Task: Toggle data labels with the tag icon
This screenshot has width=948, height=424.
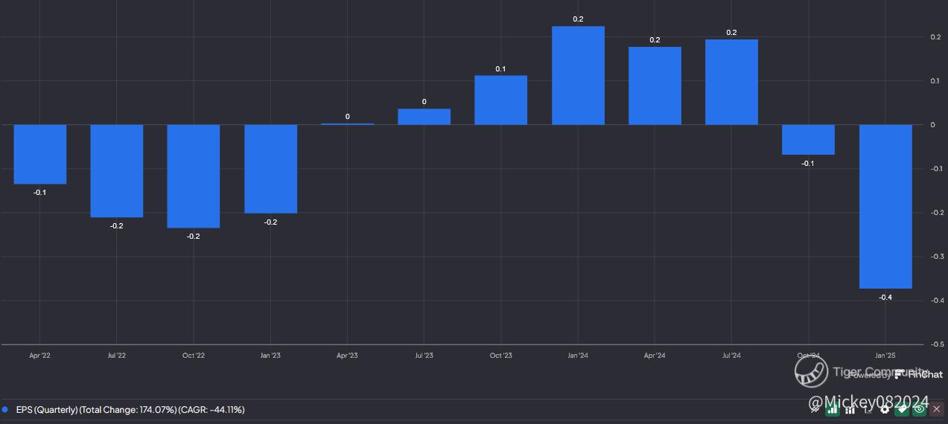Action: click(x=902, y=409)
